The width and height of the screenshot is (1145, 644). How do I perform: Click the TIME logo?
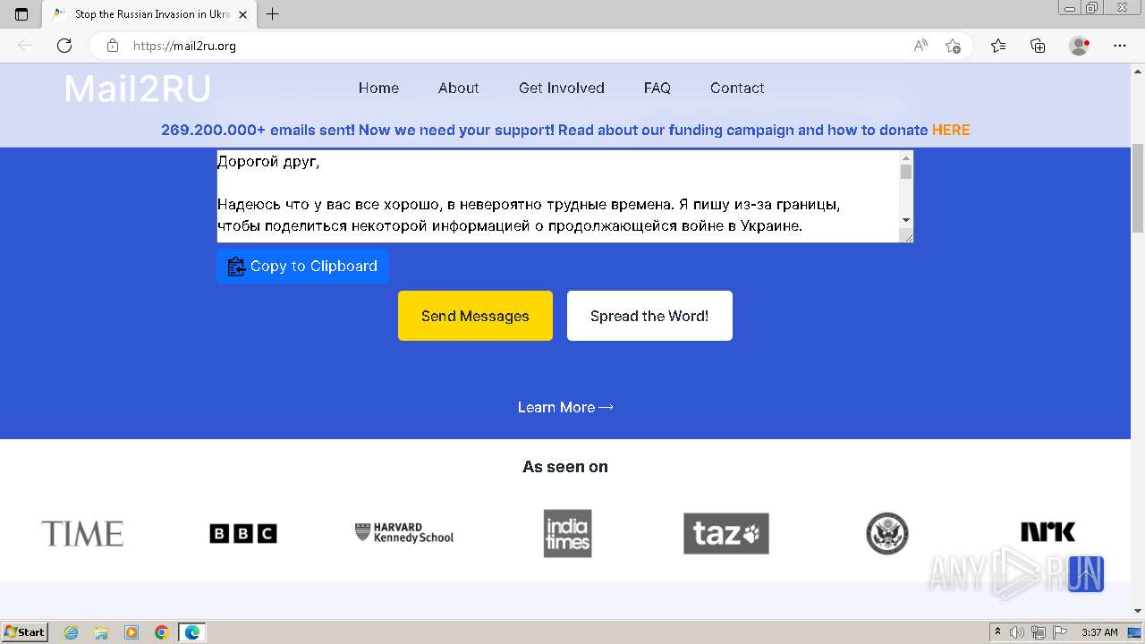coord(82,534)
